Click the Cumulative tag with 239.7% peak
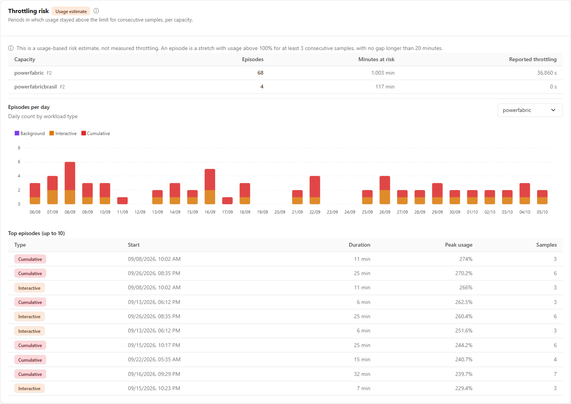 point(30,374)
